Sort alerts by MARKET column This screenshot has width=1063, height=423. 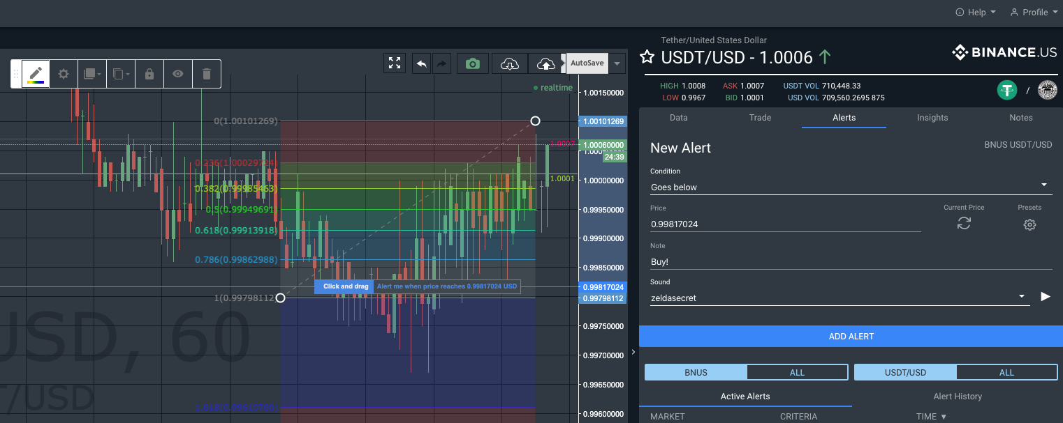tap(667, 417)
